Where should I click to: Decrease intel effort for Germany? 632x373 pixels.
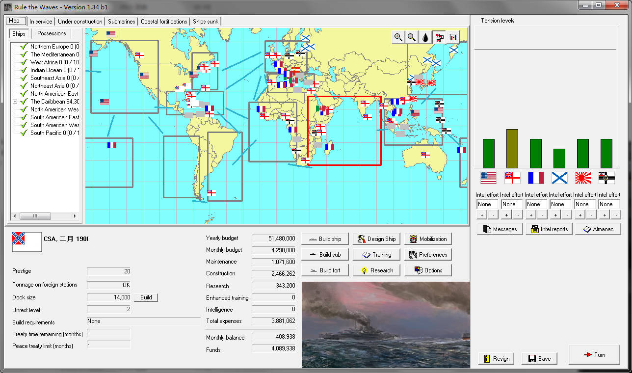616,215
